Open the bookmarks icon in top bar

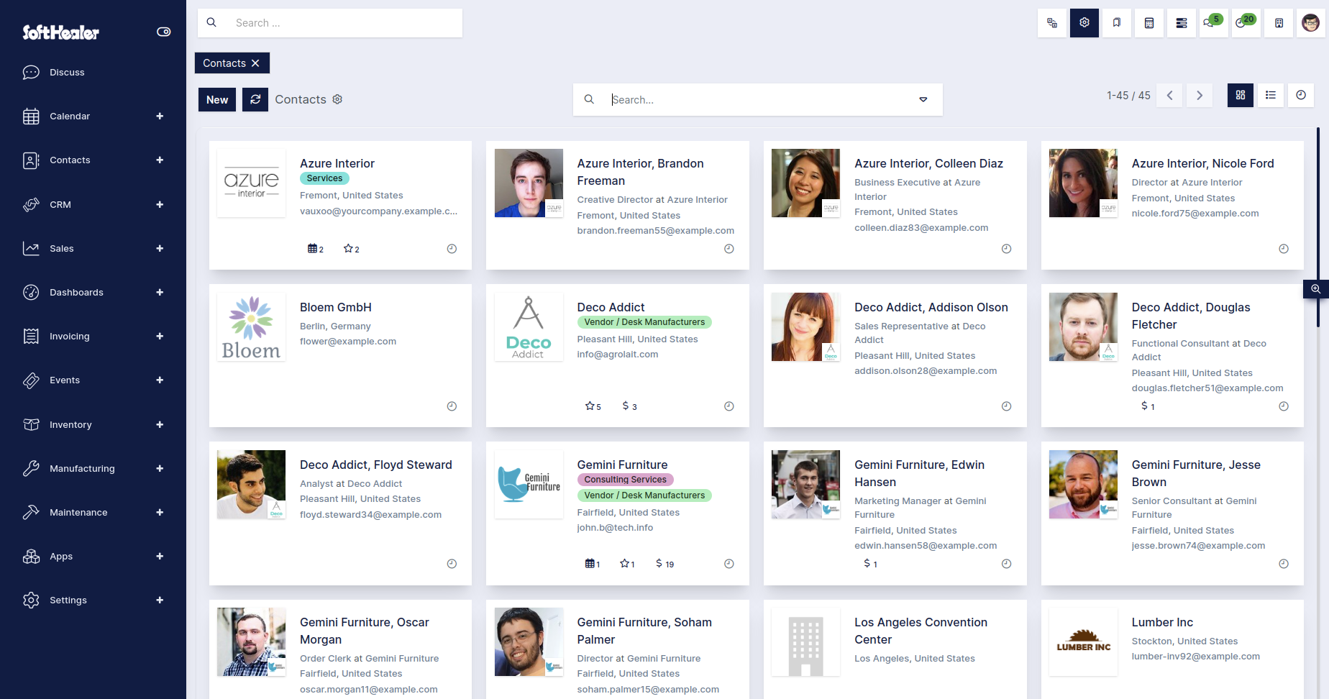1117,23
